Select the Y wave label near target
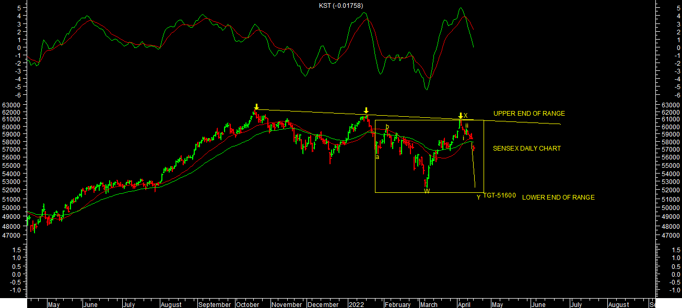 click(478, 198)
